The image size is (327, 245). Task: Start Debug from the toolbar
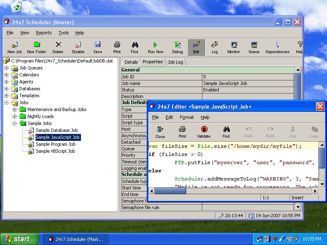tap(177, 47)
